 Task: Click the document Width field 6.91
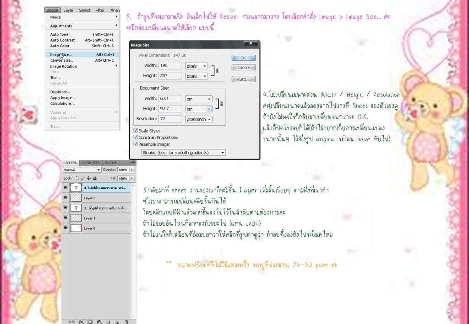coord(170,98)
